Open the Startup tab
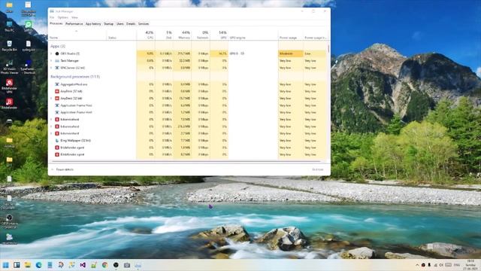 (x=108, y=23)
